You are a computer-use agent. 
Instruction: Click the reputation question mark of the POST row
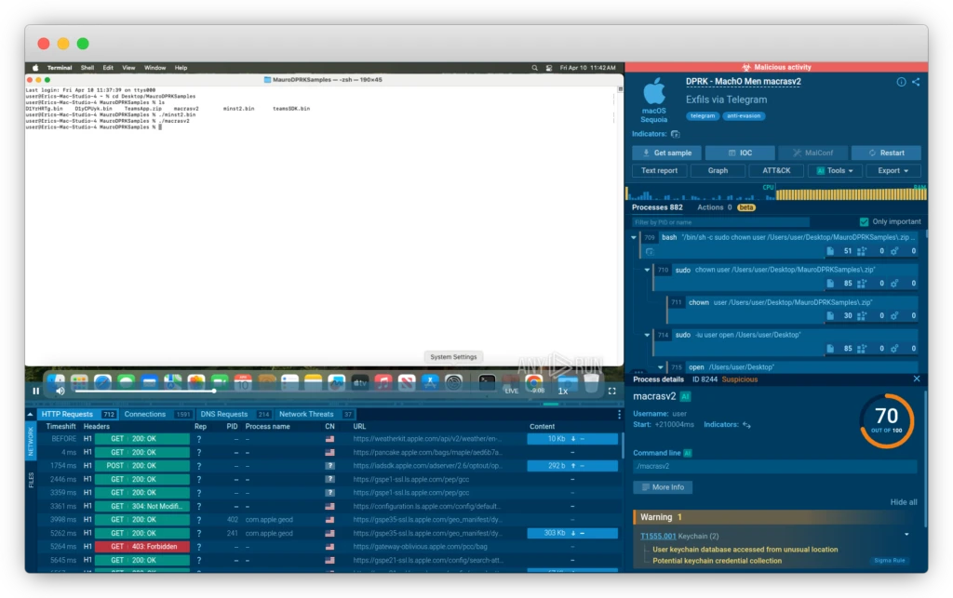[x=199, y=466]
